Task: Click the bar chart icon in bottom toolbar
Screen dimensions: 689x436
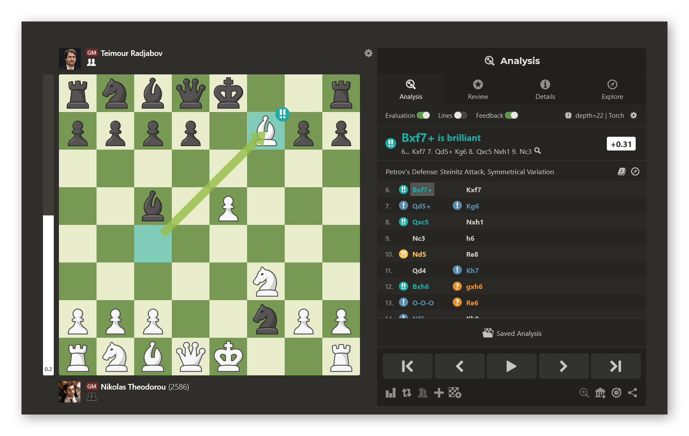Action: click(391, 393)
